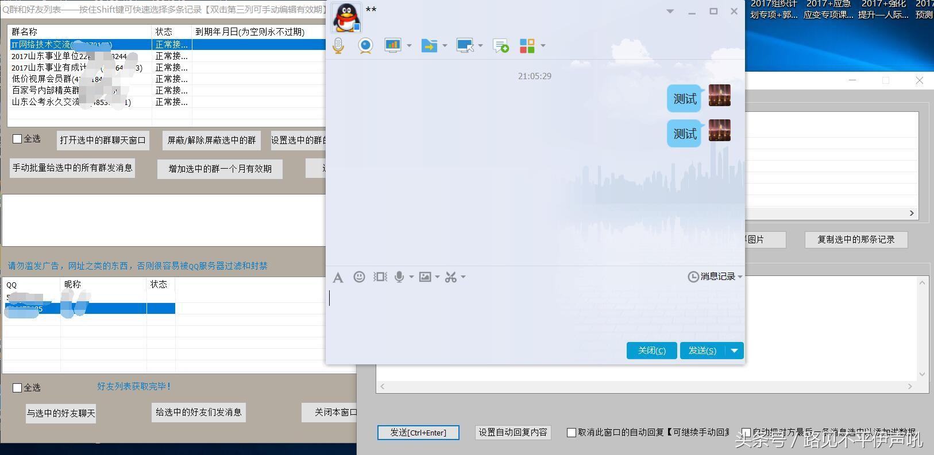Send a window shake

click(380, 277)
